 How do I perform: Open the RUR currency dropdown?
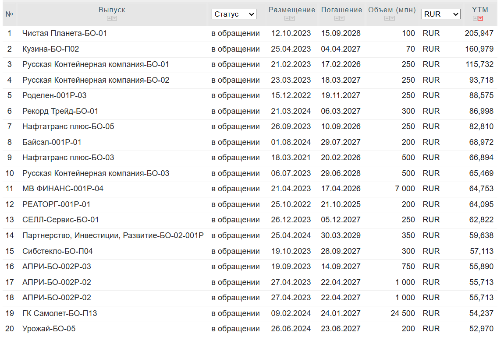(x=441, y=14)
